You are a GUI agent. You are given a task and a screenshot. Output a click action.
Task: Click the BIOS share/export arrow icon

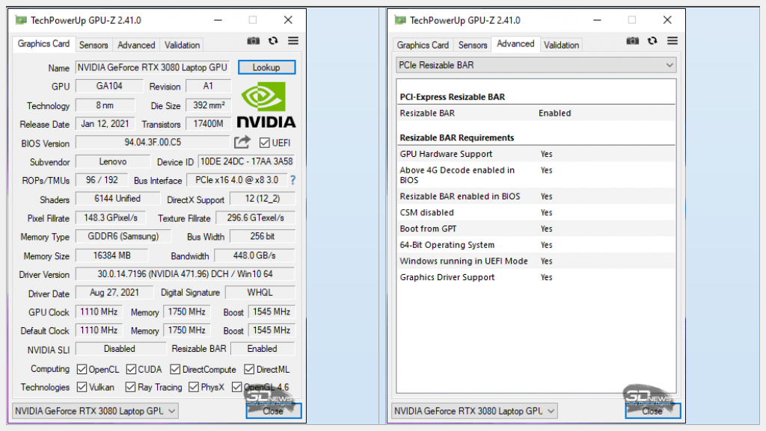point(242,143)
